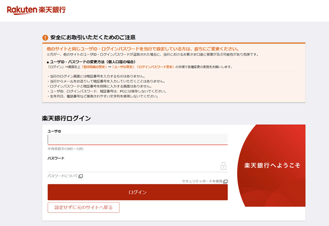Click the bullet ログインパスワードと暗証番号を同時に

(100, 86)
